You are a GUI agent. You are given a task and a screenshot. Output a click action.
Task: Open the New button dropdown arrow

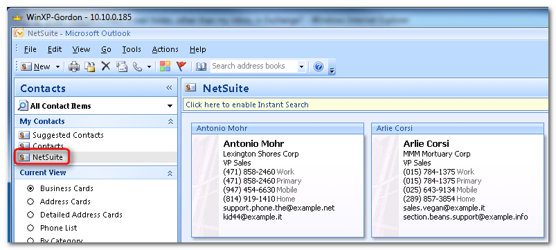[x=57, y=66]
